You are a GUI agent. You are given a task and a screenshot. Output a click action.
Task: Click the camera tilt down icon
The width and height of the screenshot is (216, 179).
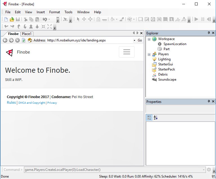pos(25,26)
